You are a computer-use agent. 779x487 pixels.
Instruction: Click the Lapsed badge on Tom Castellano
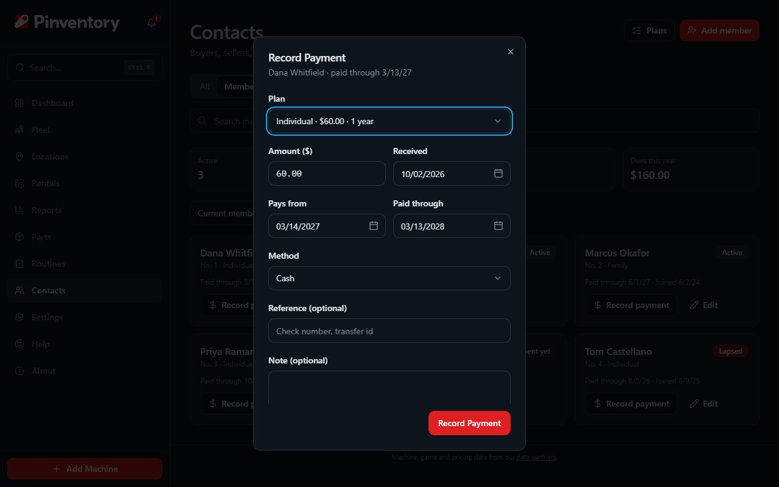730,351
